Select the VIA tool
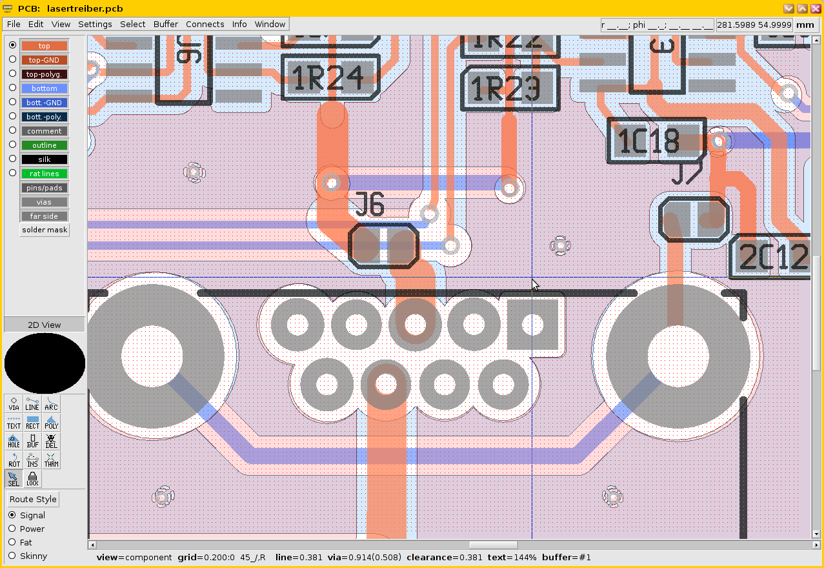Screen dimensions: 824x568 (14, 404)
